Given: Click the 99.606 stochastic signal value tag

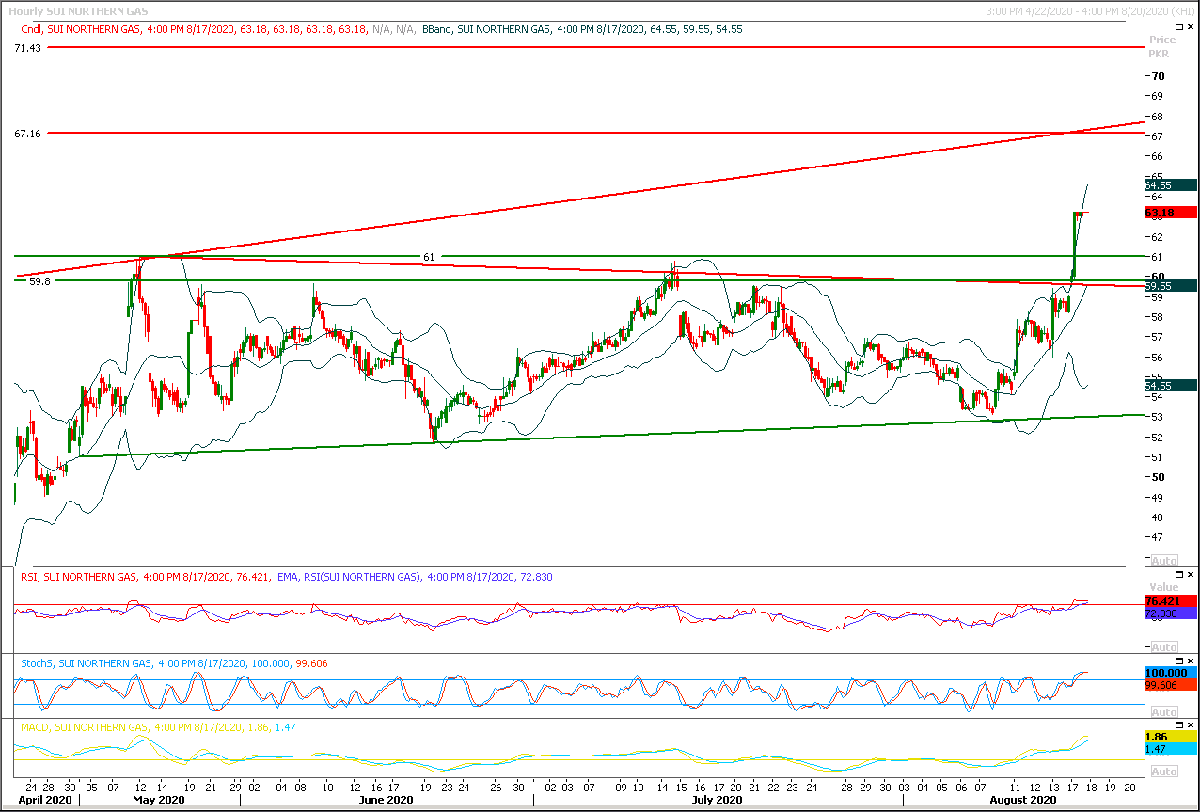Looking at the screenshot, I should click(x=1170, y=686).
